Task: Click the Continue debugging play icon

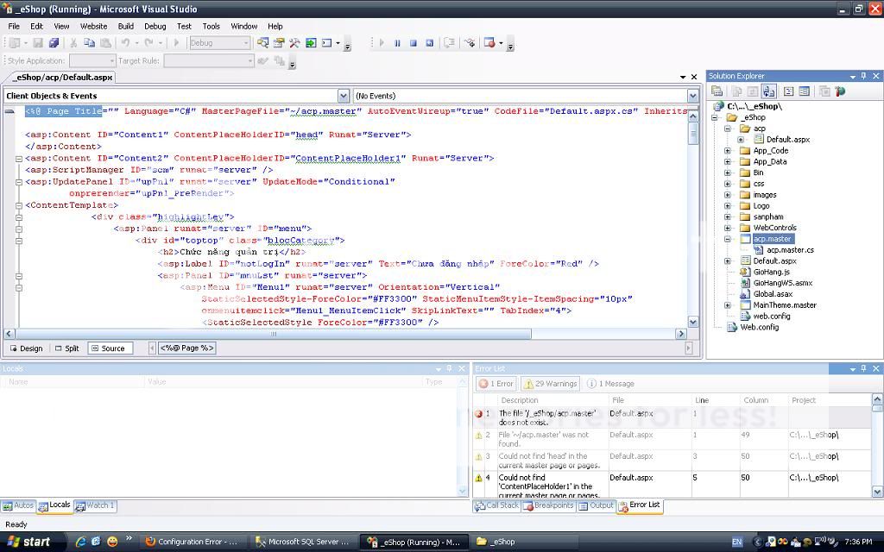Action: pos(382,43)
